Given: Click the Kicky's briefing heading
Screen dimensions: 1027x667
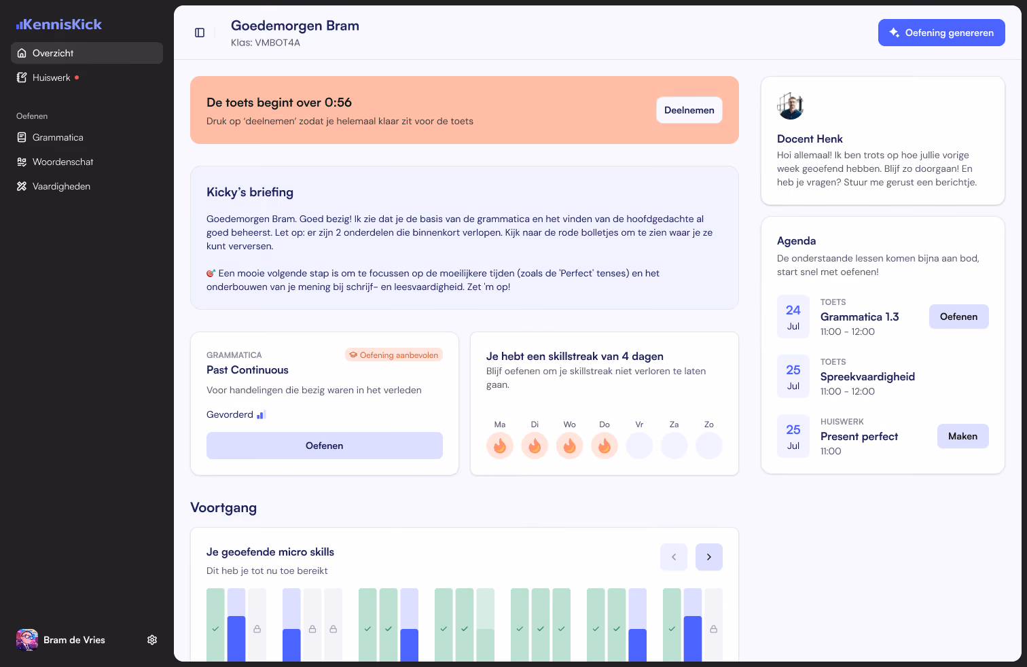Looking at the screenshot, I should (250, 192).
